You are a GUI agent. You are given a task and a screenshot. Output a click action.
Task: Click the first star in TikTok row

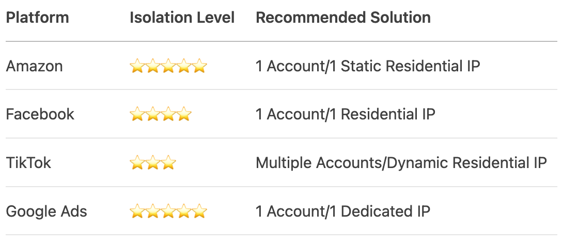(137, 163)
